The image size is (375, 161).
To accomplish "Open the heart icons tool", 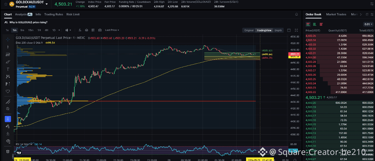I will click(8, 91).
